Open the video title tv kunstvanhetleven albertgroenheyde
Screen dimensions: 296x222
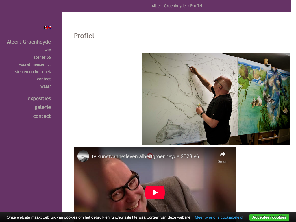(x=145, y=156)
